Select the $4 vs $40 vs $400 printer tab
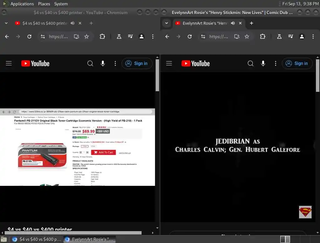 point(44,23)
